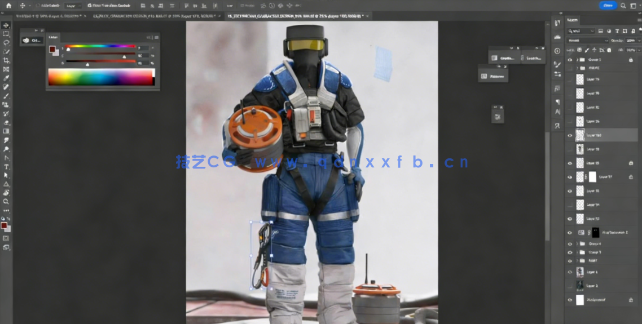642x324 pixels.
Task: Select the Lasso tool
Action: (x=6, y=43)
